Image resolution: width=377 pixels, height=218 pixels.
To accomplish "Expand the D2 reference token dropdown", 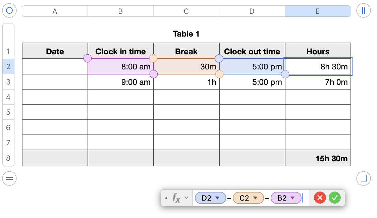I will point(217,198).
